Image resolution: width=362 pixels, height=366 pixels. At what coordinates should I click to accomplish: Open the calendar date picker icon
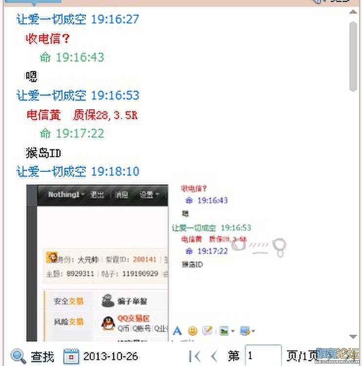click(71, 356)
